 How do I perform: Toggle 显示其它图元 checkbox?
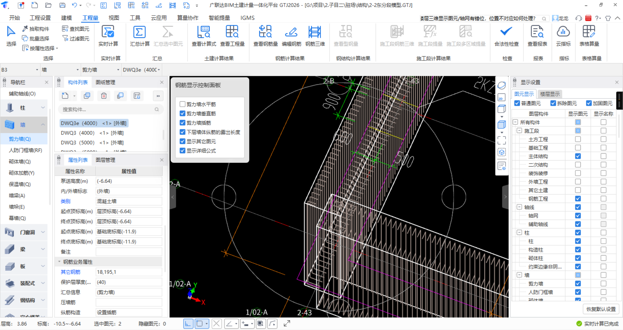182,141
